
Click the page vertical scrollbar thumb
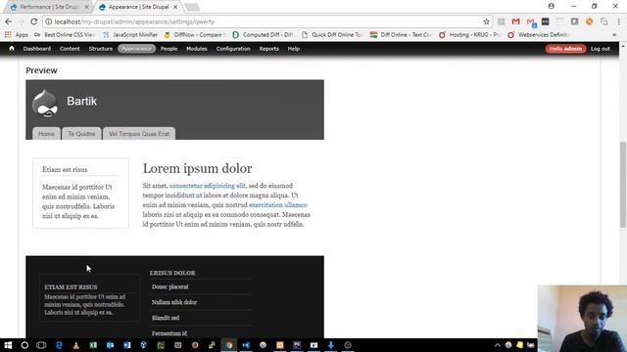pos(623,185)
